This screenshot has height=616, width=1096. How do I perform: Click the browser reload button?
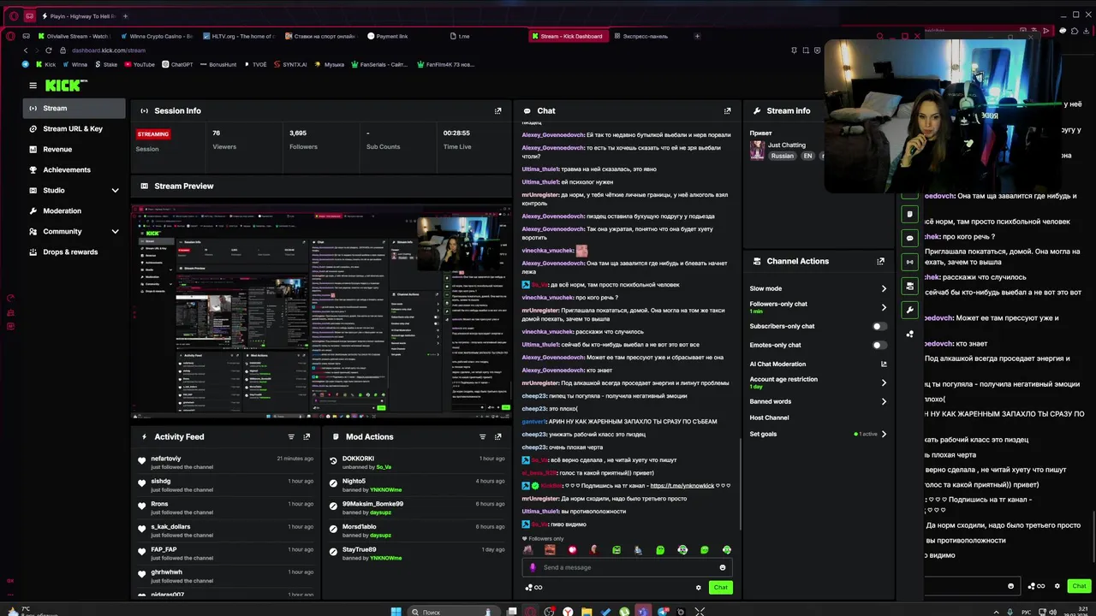[48, 50]
